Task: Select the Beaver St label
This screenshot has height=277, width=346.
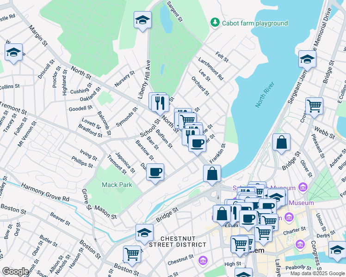Action: tap(60, 219)
